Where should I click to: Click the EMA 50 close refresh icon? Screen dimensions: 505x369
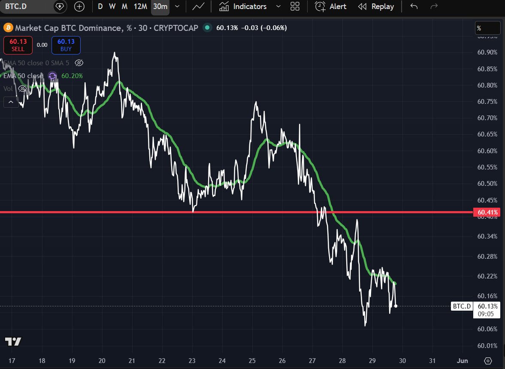tap(52, 76)
